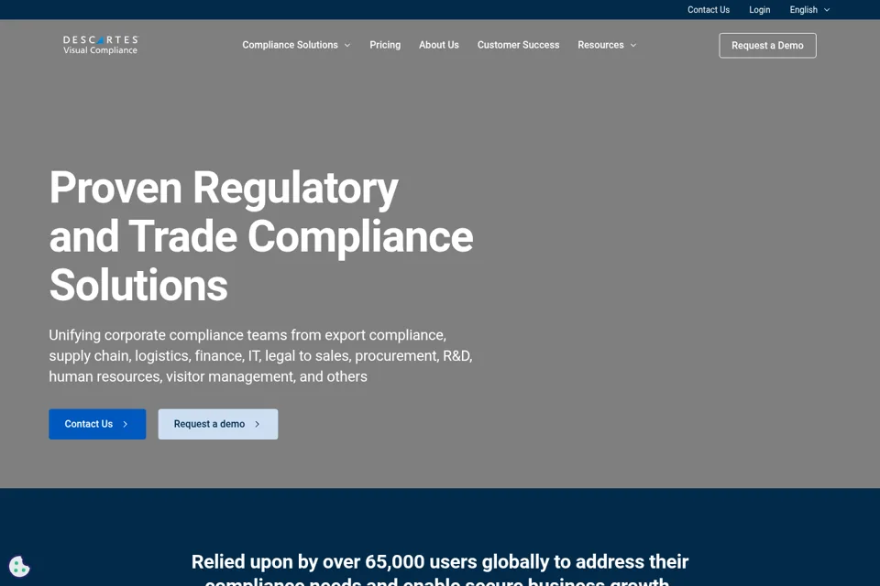The image size is (880, 586).
Task: Click the 'Unifying corporate compliance teams' paragraph
Action: pos(261,355)
